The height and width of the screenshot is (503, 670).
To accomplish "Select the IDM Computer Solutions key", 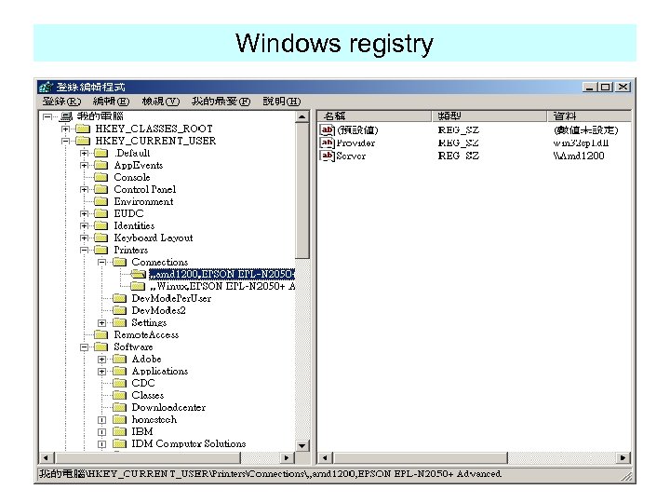I will pyautogui.click(x=188, y=444).
